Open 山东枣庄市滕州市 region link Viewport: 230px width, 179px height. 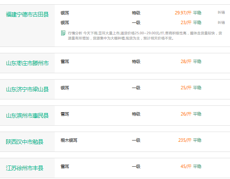27,63
